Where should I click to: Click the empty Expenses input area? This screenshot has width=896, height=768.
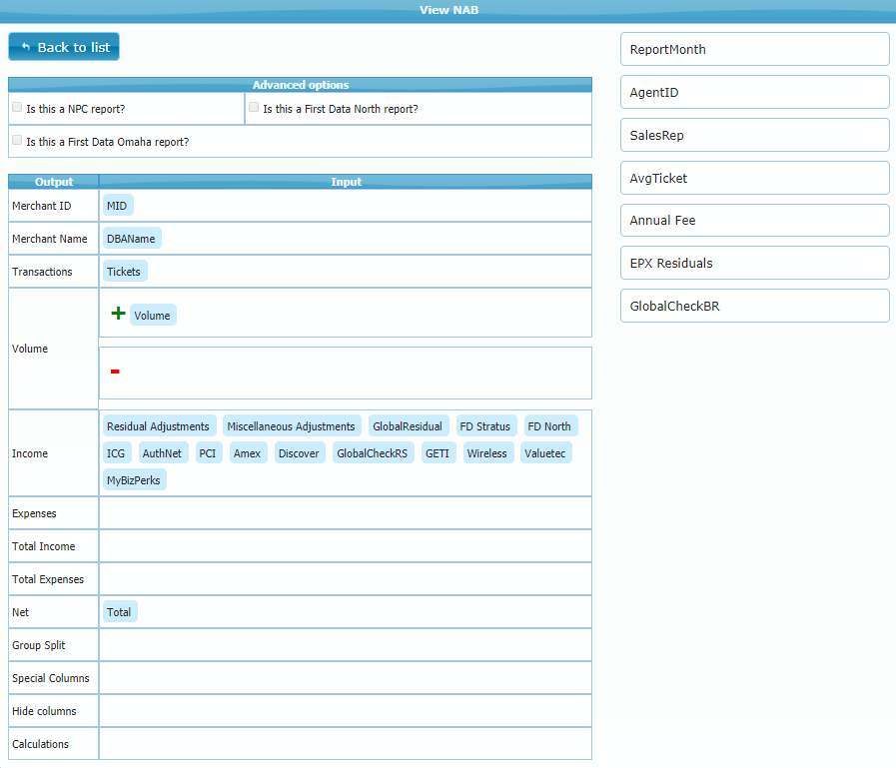(345, 513)
